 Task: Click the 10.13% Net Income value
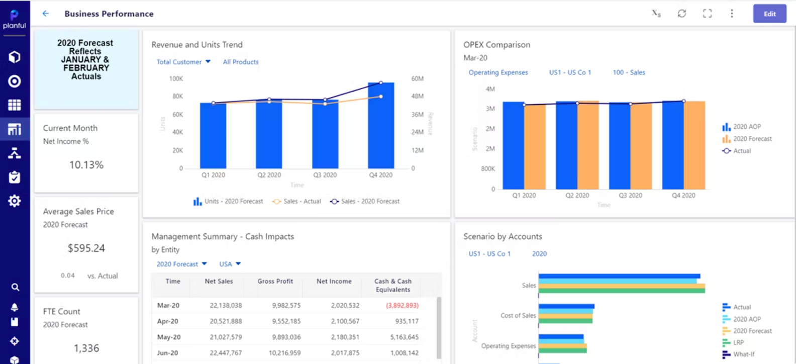click(86, 165)
